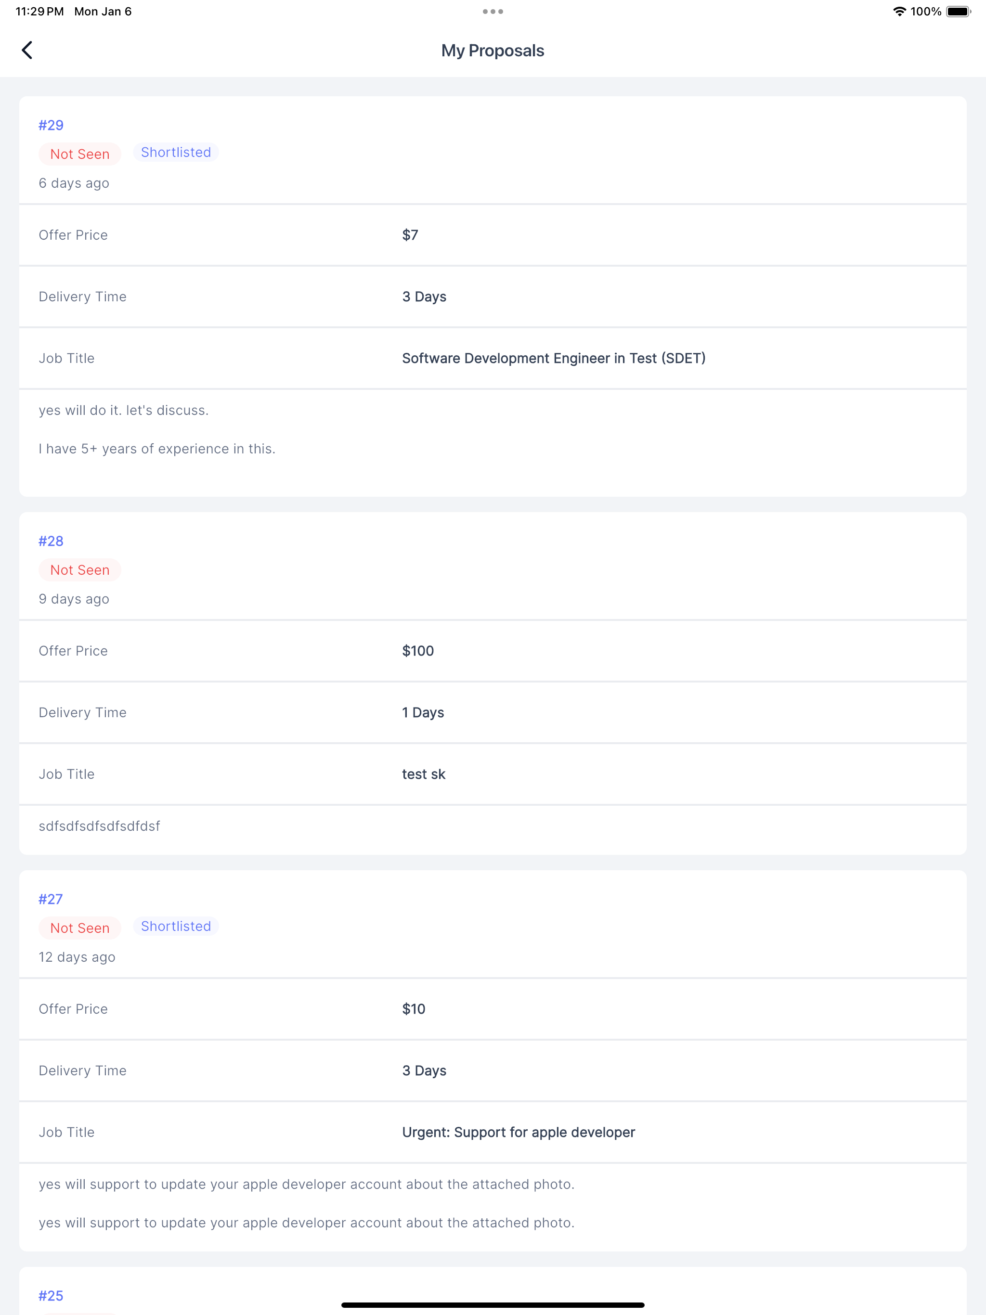The width and height of the screenshot is (986, 1315).
Task: Tap '3 Days' delivery time in proposal #29
Action: [x=425, y=297]
